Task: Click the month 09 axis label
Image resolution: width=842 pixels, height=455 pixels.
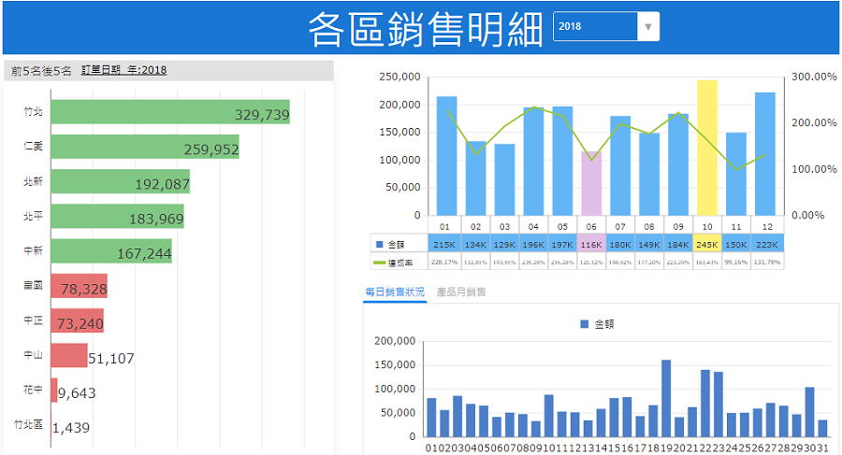Action: pos(678,226)
